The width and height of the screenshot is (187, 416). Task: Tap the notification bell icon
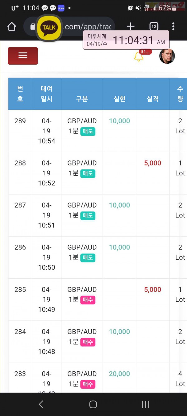pos(138,56)
